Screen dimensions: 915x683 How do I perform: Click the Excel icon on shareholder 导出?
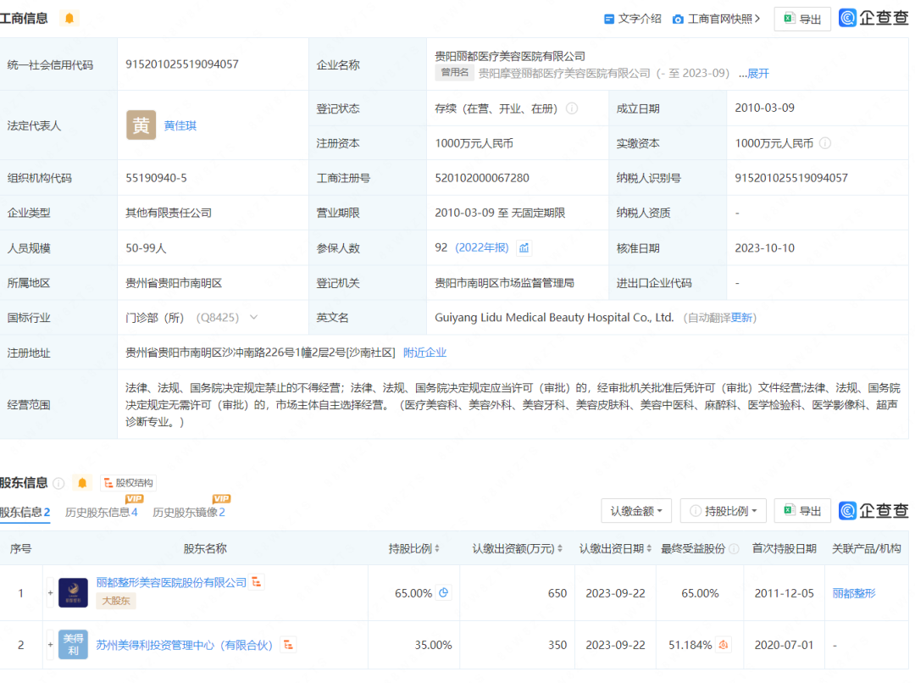coord(789,511)
